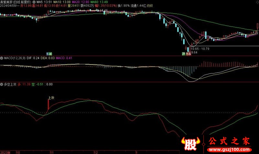This screenshot has width=259, height=154.
Task: Open the 多空上攻 indicator title
Action: coord(10,84)
